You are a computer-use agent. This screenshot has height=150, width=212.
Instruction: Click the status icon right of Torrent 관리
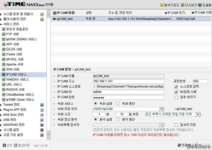(x=42, y=105)
